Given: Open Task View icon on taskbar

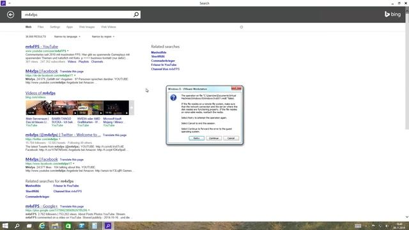Looking at the screenshot, I should click(x=29, y=226).
